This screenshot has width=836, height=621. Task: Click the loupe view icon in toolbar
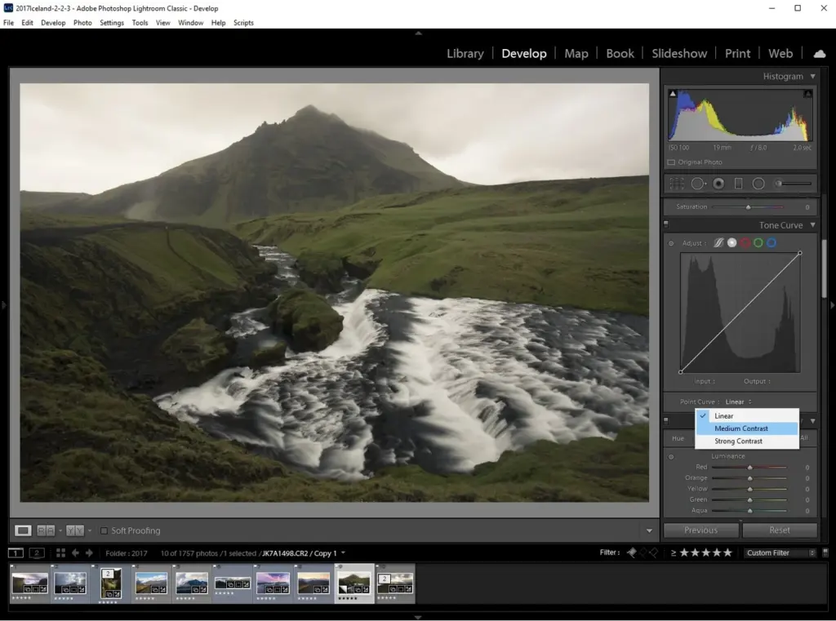23,530
